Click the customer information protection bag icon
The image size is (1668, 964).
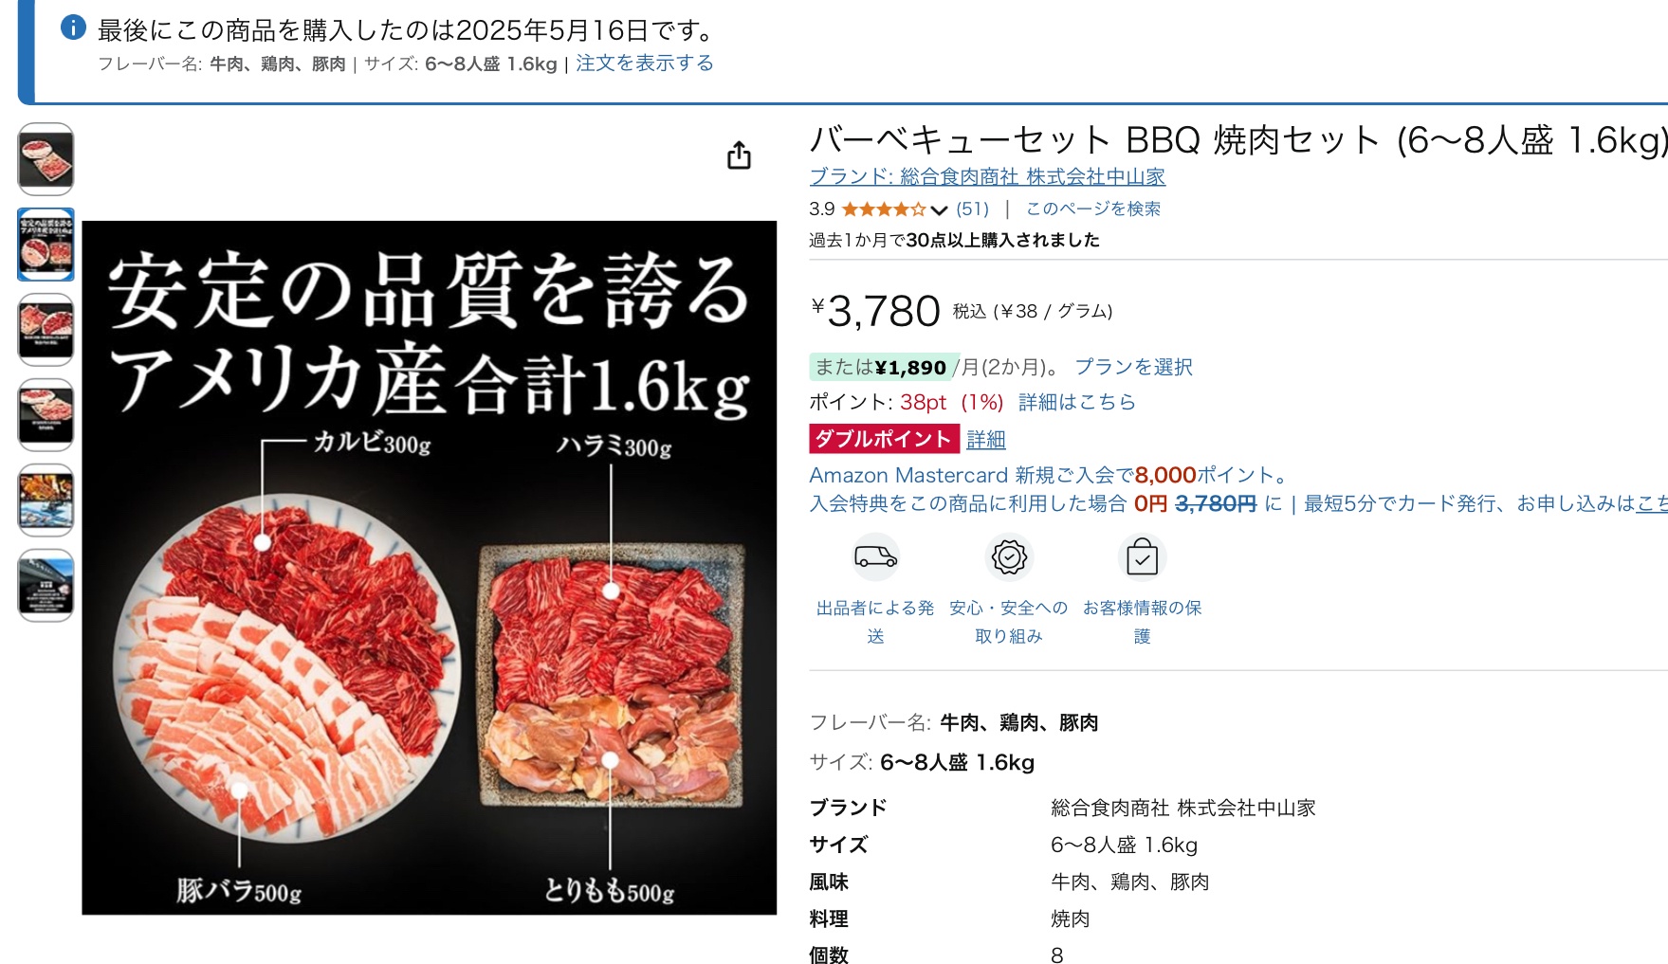coord(1142,556)
